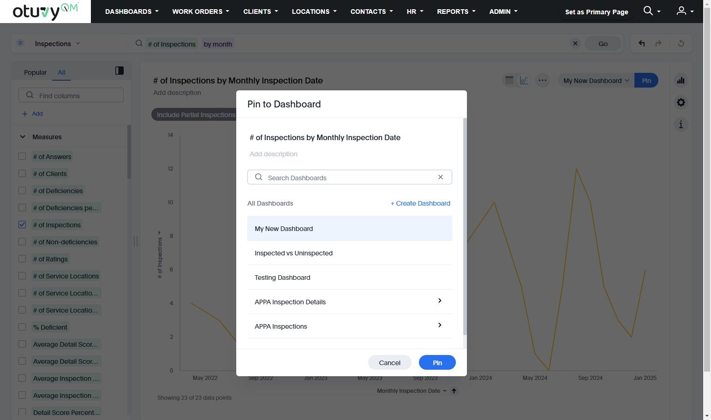Enable the % Deficient checkbox
This screenshot has height=420, width=711.
point(22,327)
